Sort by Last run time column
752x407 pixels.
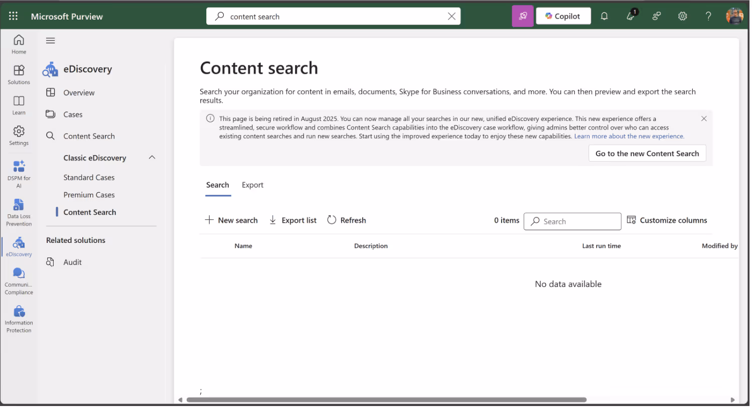601,246
